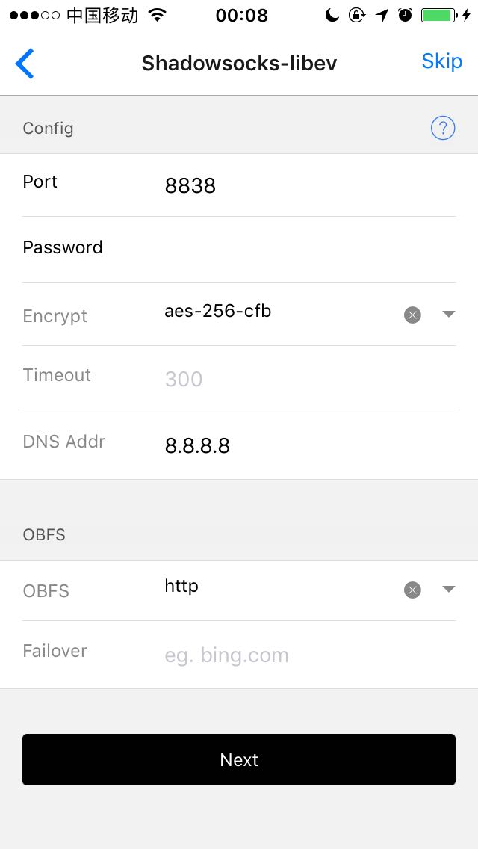Clear the OBFS http value

[412, 590]
